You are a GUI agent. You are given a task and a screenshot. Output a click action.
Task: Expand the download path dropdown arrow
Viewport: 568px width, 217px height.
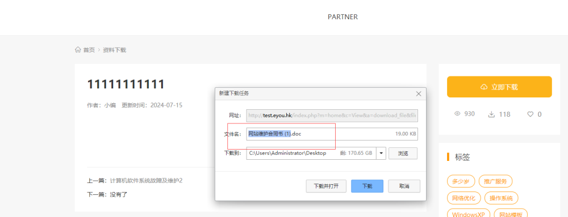click(381, 153)
